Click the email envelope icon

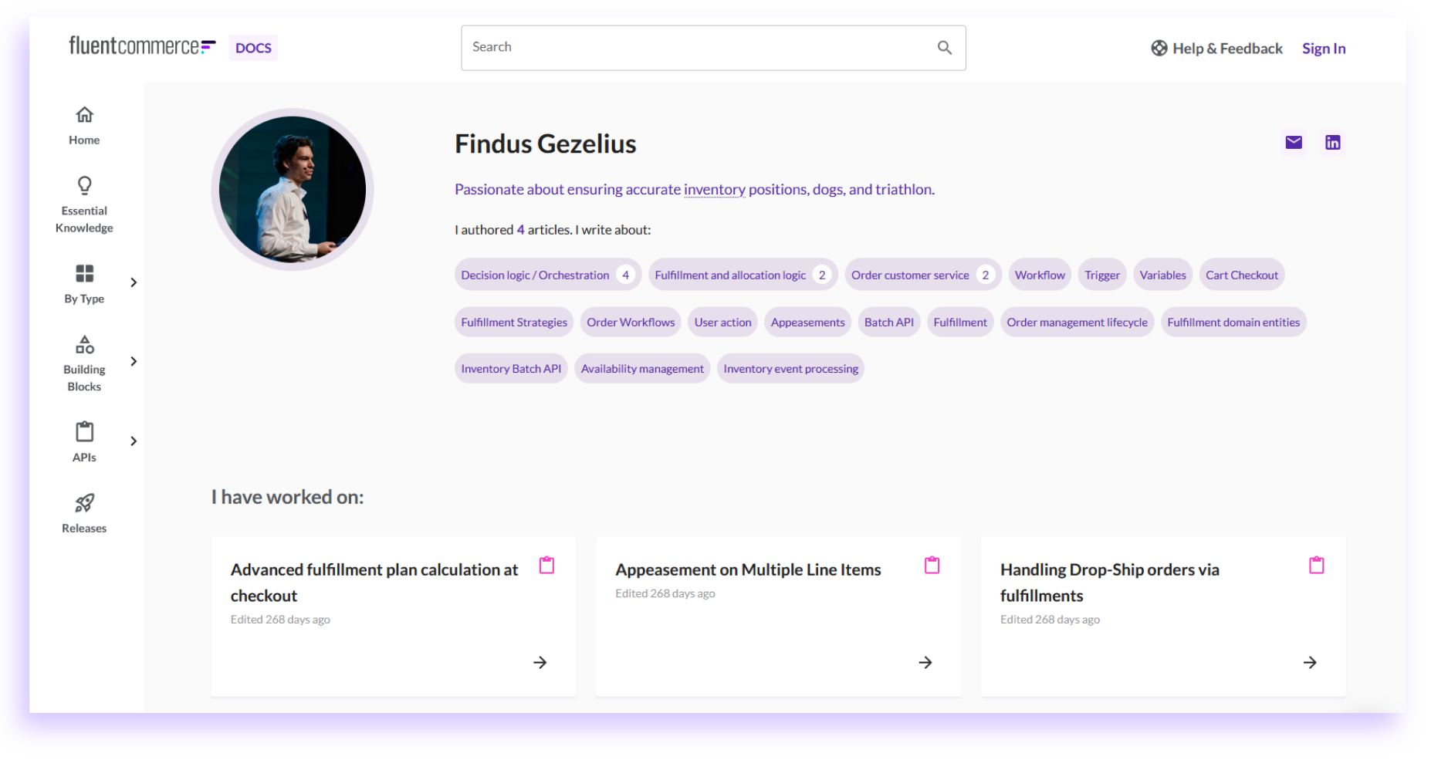click(1294, 143)
